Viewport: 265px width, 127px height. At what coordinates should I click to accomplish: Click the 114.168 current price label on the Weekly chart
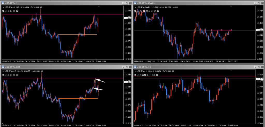coord(260,31)
